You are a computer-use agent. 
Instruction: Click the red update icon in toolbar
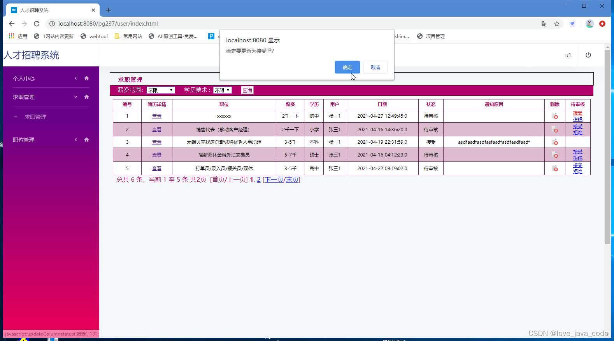tap(602, 24)
